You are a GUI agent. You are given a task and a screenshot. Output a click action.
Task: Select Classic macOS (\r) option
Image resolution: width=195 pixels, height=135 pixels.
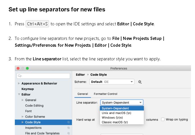click(x=115, y=122)
